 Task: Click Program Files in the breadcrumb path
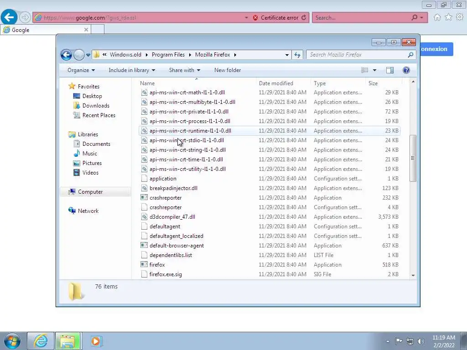point(168,55)
